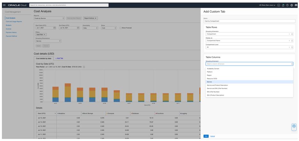The height and width of the screenshot is (141, 299).
Task: Select Availability Domain option
Action: coord(213,69)
